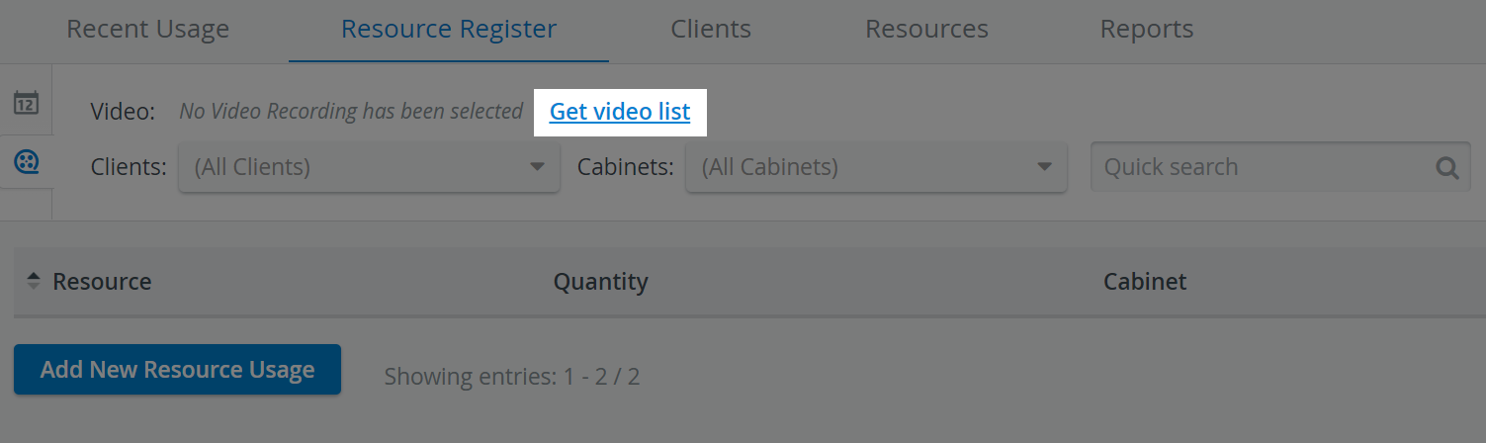Focus the Quick search input field
Viewport: 1486px width, 443px height.
point(1280,167)
